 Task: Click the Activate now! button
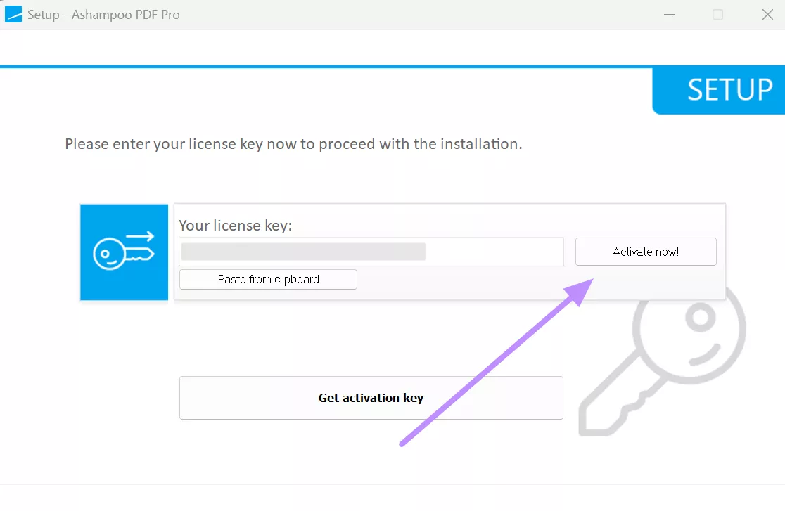645,252
